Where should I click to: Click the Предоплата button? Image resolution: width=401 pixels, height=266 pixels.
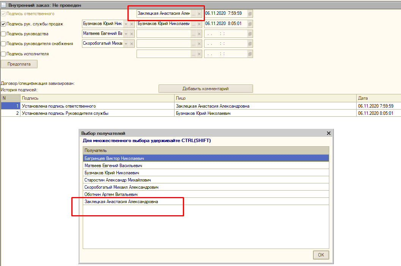coord(19,64)
